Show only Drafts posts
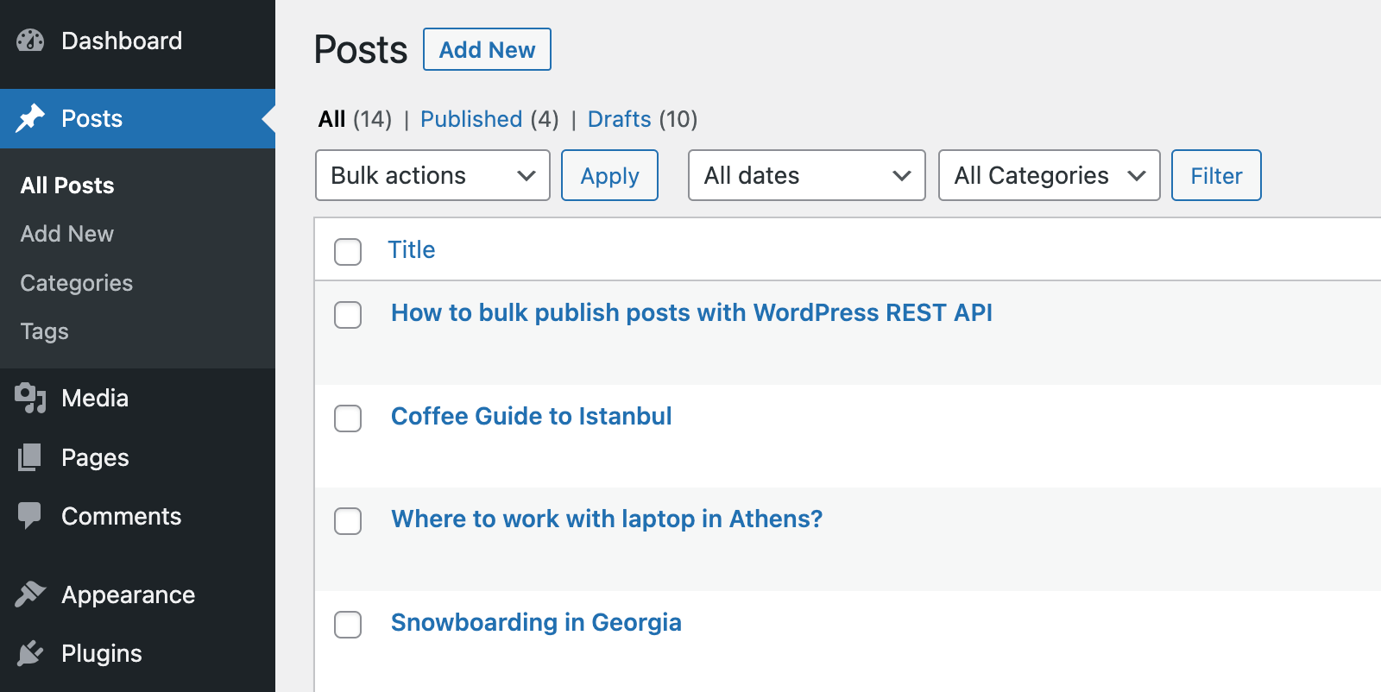 (x=619, y=119)
